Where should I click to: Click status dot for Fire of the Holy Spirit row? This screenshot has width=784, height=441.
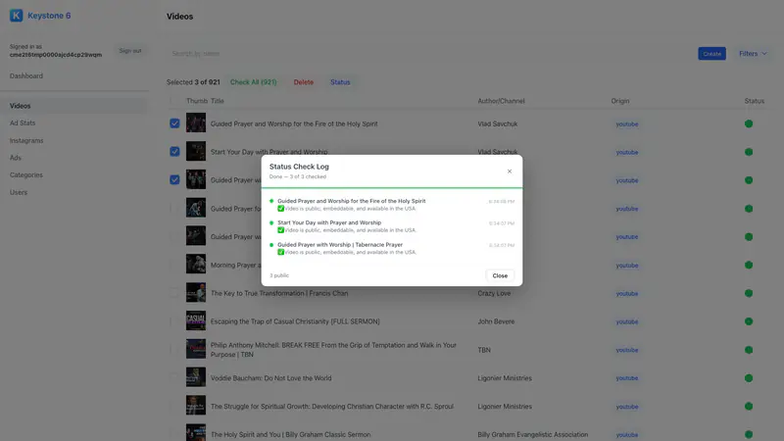749,123
